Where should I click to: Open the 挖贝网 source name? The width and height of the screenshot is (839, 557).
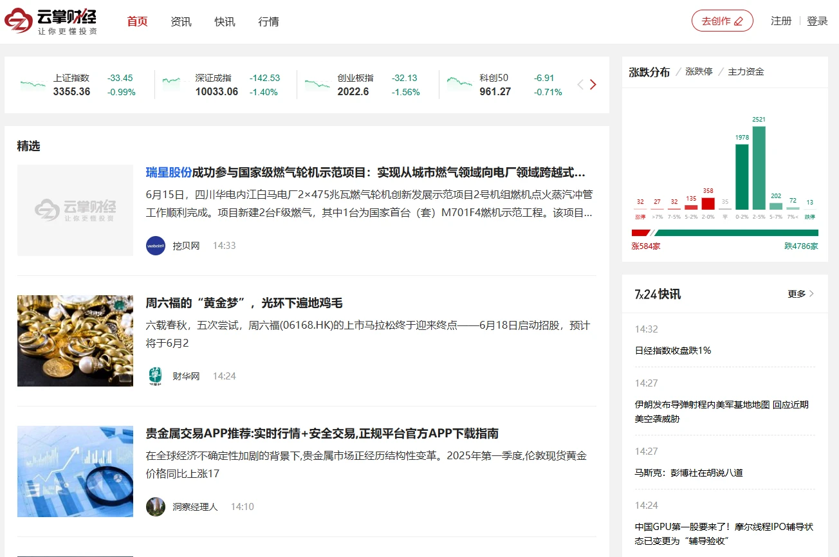tap(186, 246)
